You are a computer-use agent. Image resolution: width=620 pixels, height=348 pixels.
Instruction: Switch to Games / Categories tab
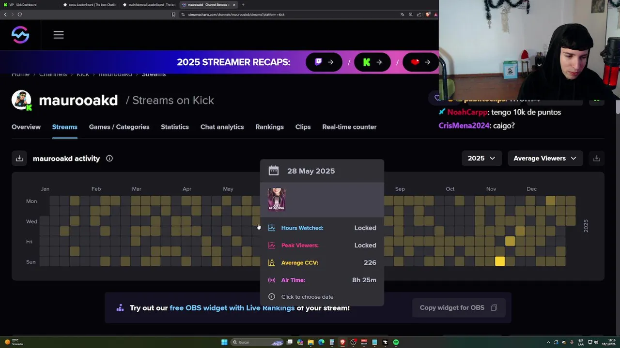(119, 127)
